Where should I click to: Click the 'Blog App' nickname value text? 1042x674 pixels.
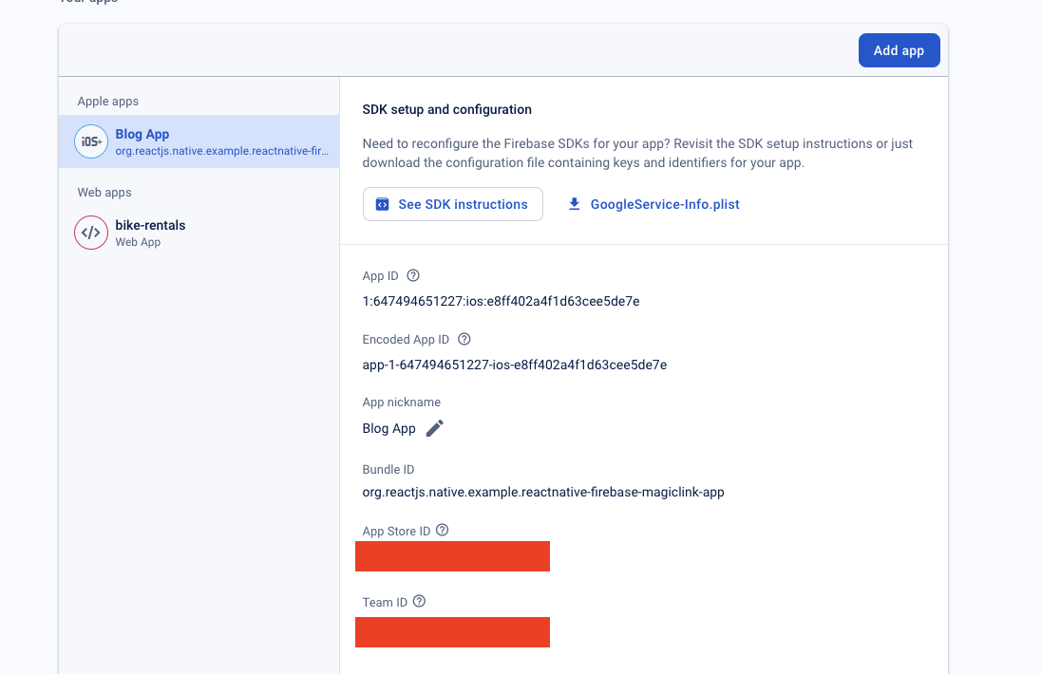coord(388,428)
